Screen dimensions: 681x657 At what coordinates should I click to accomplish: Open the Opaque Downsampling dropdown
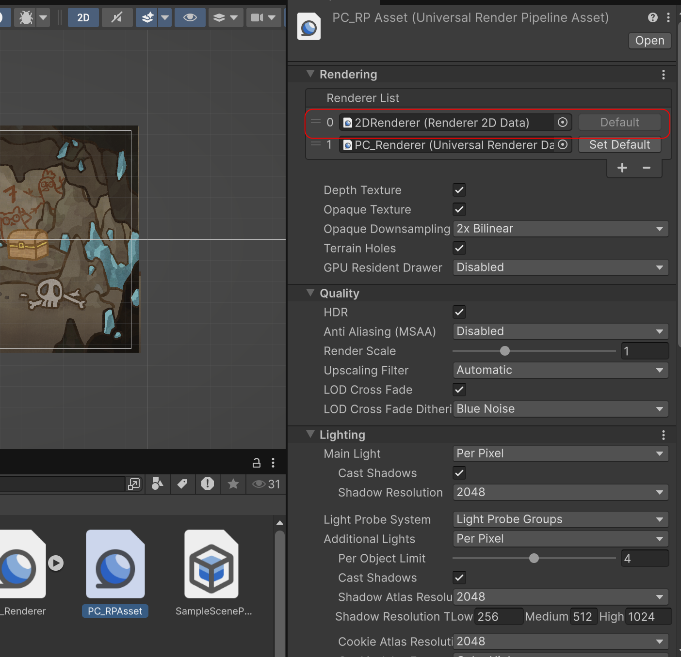561,229
